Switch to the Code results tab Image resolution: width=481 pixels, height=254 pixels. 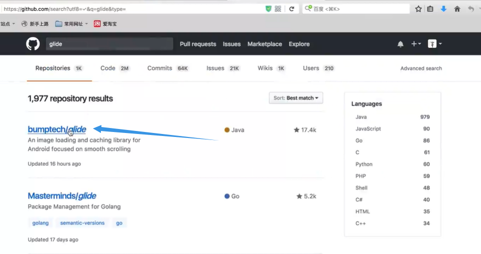click(x=115, y=68)
